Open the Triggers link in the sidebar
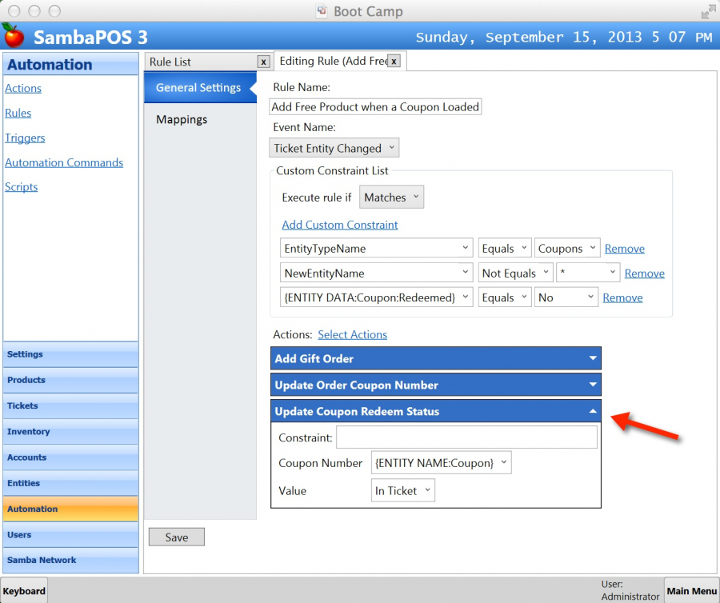Image resolution: width=720 pixels, height=603 pixels. (25, 138)
